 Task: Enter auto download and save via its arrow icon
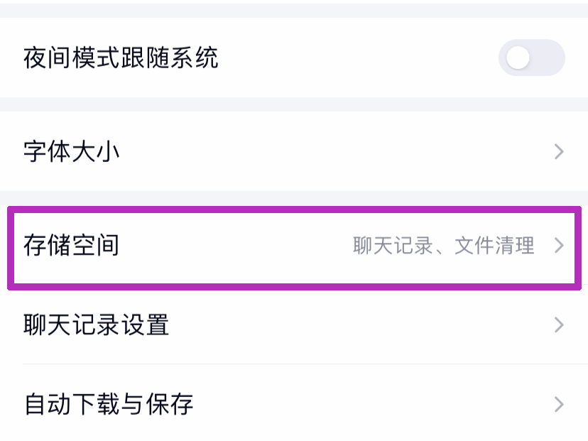[559, 405]
